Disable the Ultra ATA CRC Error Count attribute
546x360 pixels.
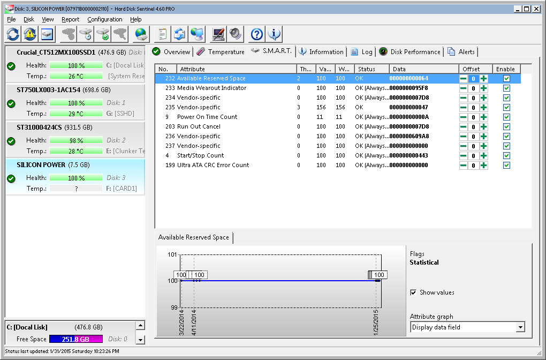(506, 166)
